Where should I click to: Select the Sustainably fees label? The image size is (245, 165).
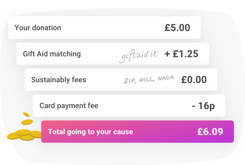[59, 80]
